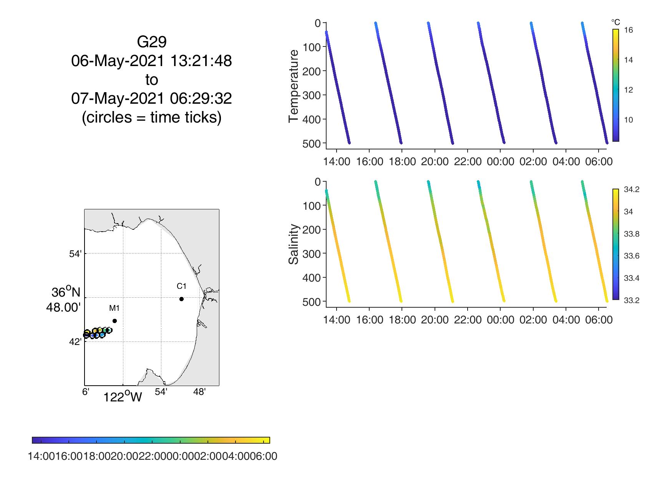This screenshot has width=652, height=489.
Task: Click the 48' longitude tick on map
Action: [x=199, y=392]
